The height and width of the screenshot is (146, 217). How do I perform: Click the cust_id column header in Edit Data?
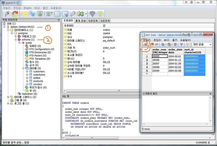click(194, 51)
